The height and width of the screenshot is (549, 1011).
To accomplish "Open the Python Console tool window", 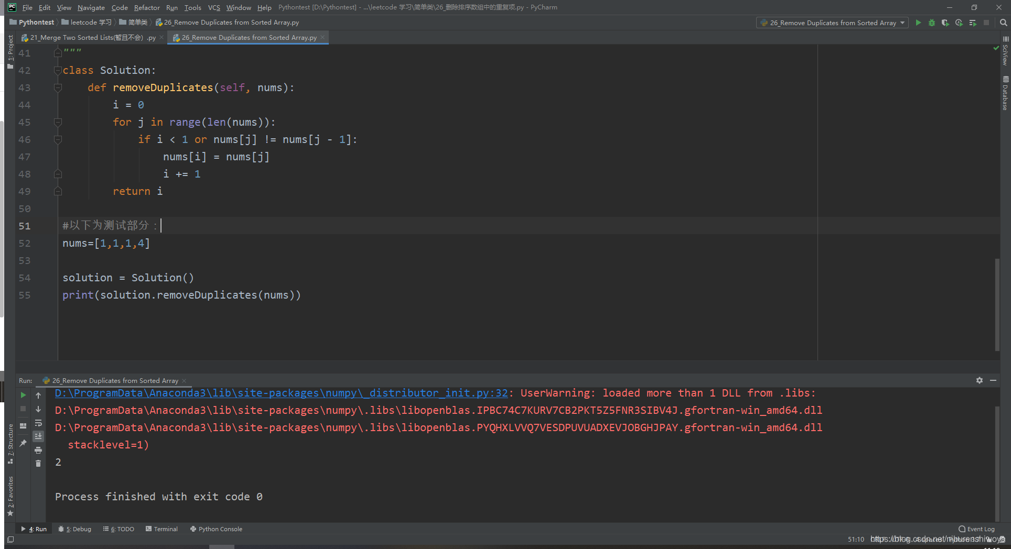I will pos(216,529).
